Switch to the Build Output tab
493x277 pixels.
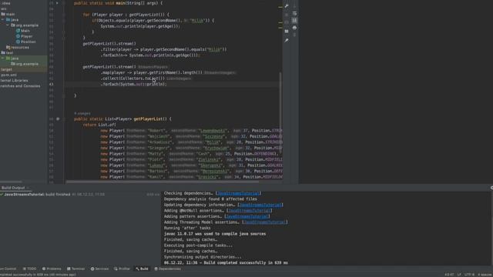[x=13, y=188]
